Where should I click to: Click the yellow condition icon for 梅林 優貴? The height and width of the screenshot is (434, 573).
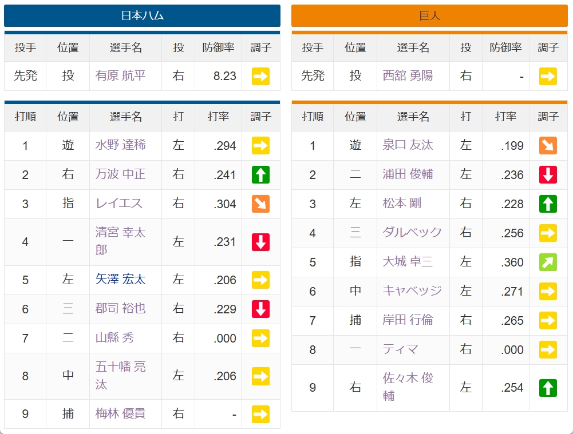click(x=260, y=415)
